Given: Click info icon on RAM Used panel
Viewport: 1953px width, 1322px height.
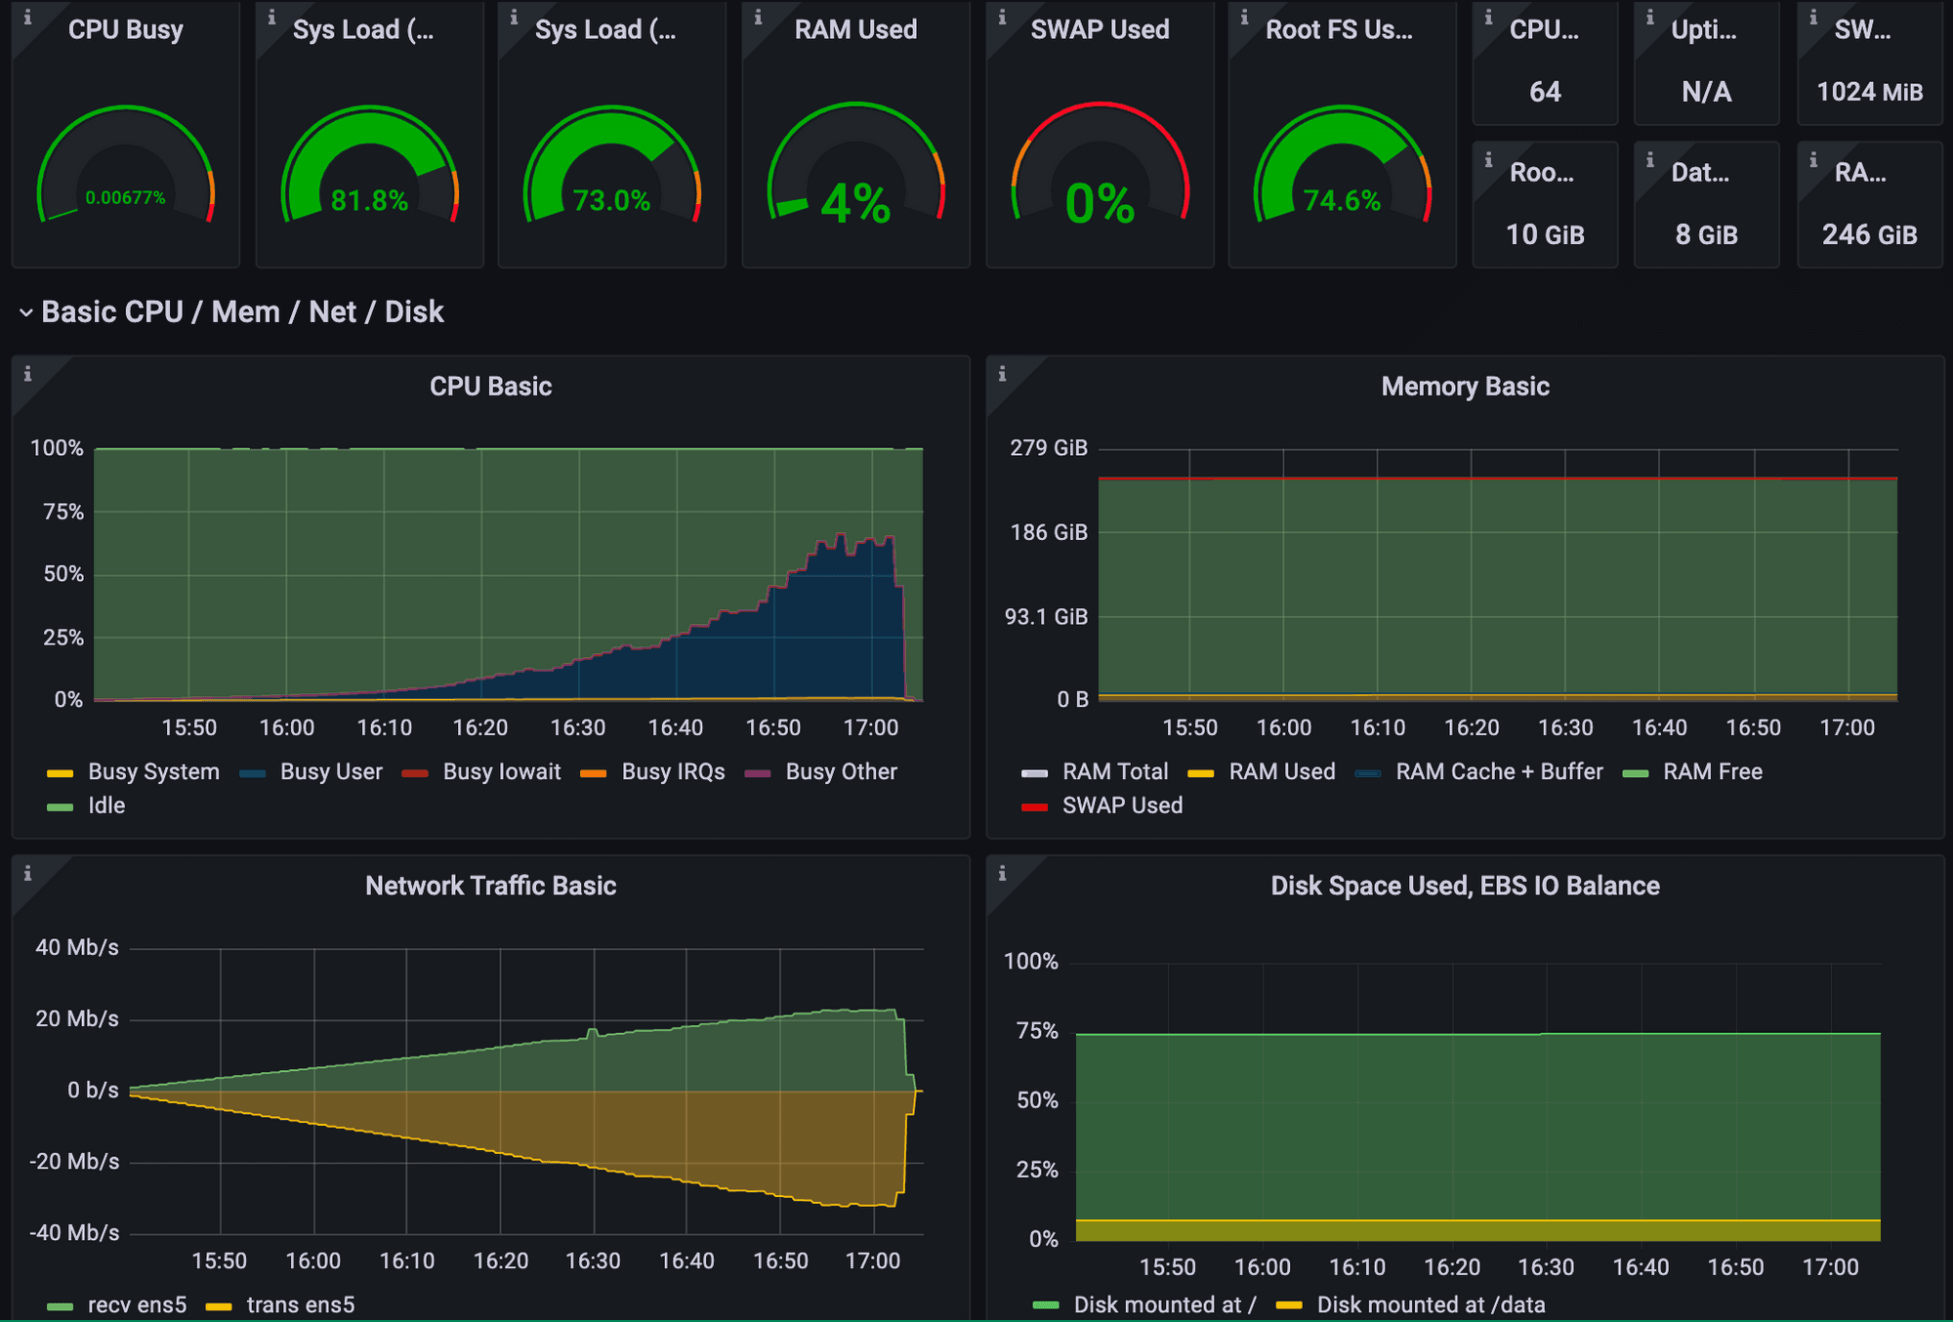Looking at the screenshot, I should click(x=758, y=18).
